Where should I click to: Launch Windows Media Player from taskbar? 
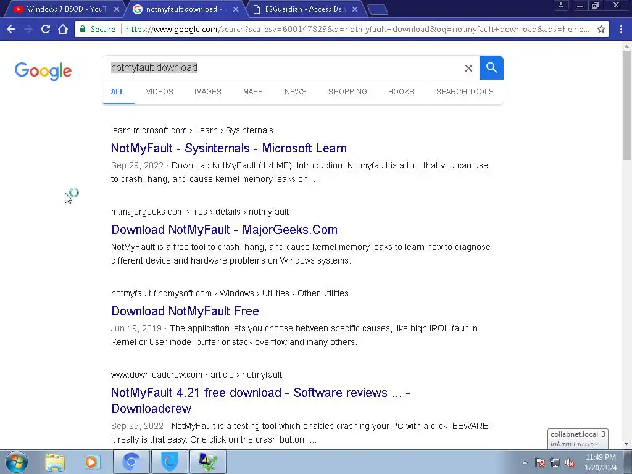point(93,462)
